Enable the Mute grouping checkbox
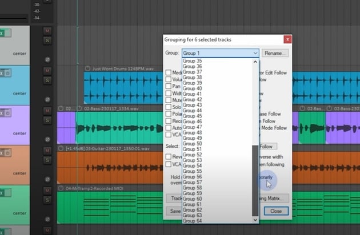The height and width of the screenshot is (235, 360). point(169,100)
